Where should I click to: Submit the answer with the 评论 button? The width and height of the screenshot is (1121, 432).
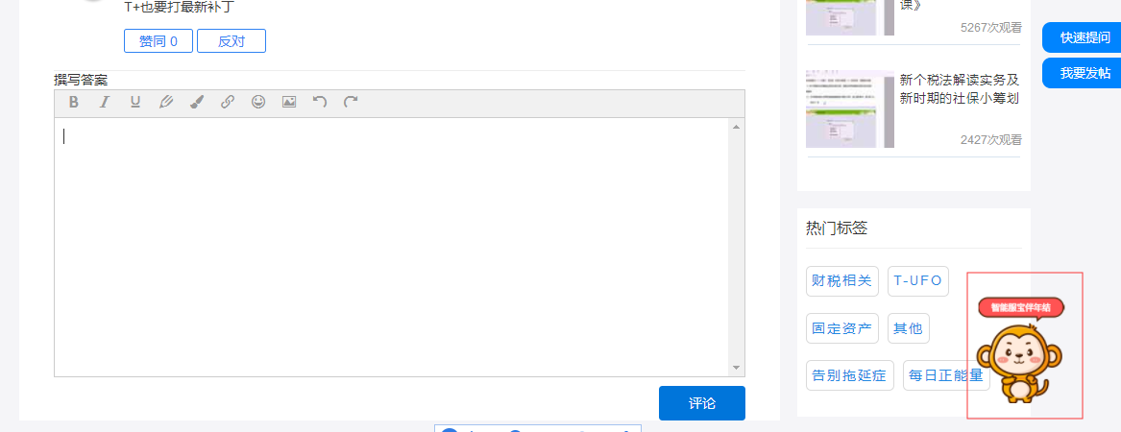702,403
